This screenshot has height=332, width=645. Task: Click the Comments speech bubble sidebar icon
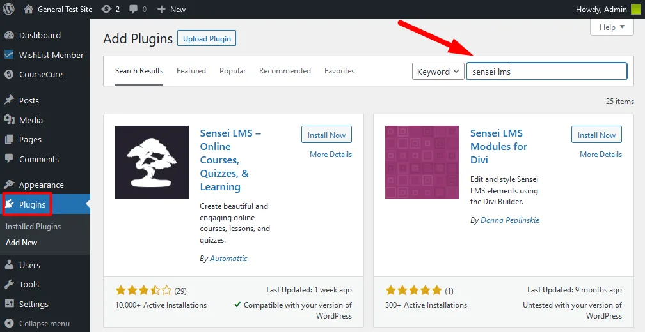point(9,159)
